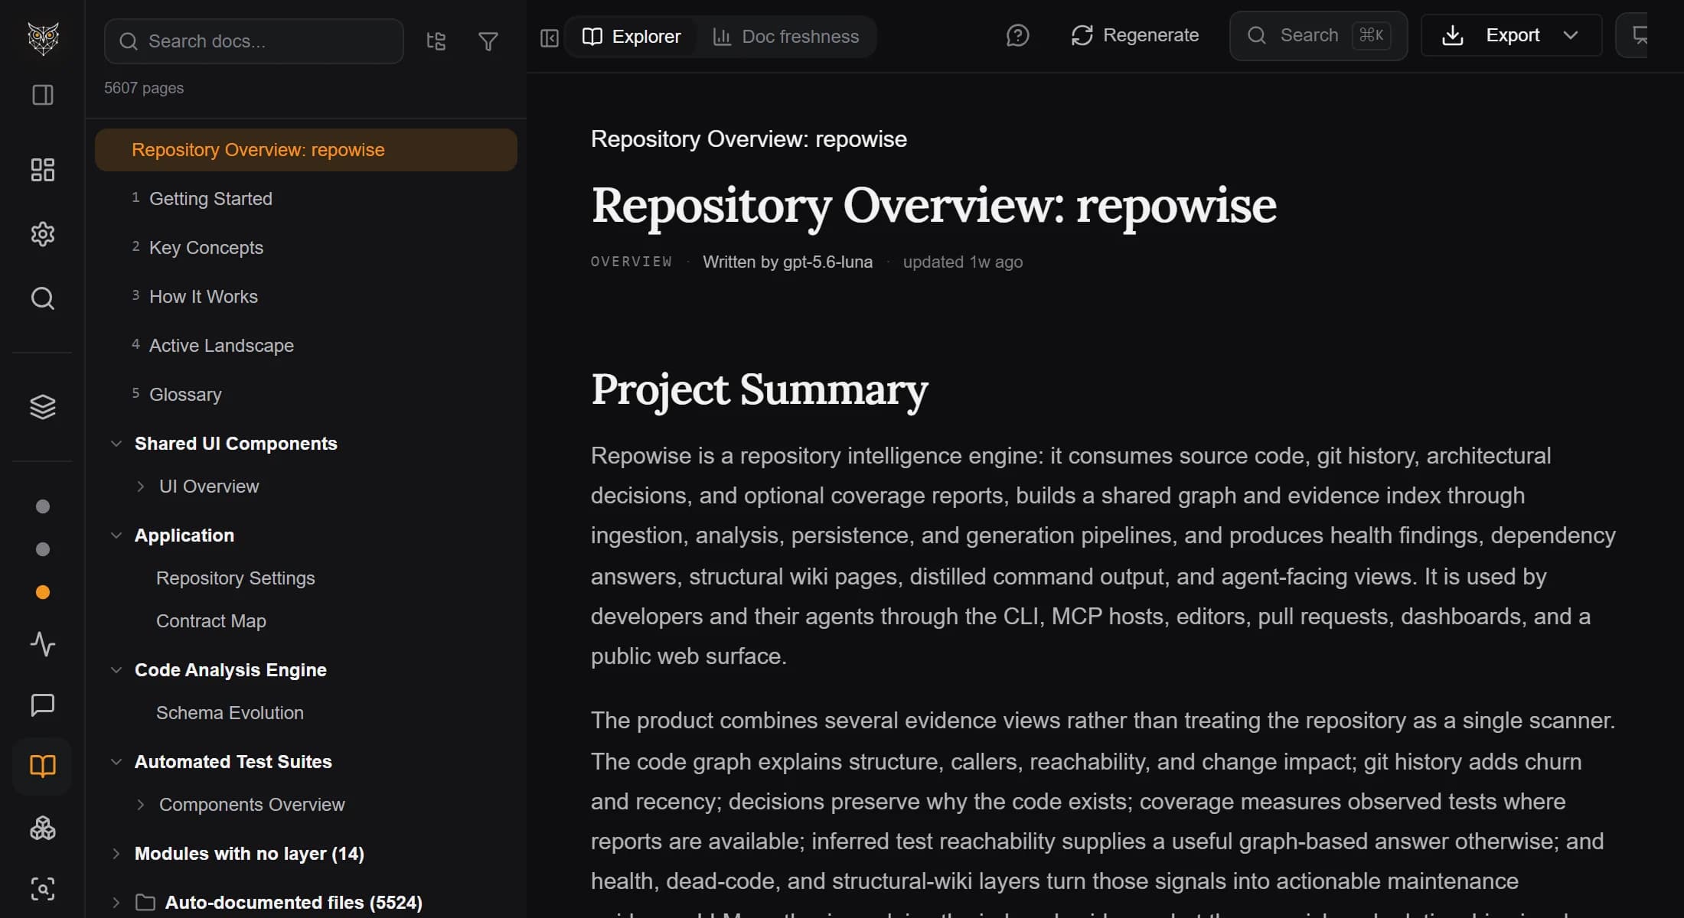Image resolution: width=1684 pixels, height=918 pixels.
Task: Click the second gray dot in rail
Action: (43, 549)
